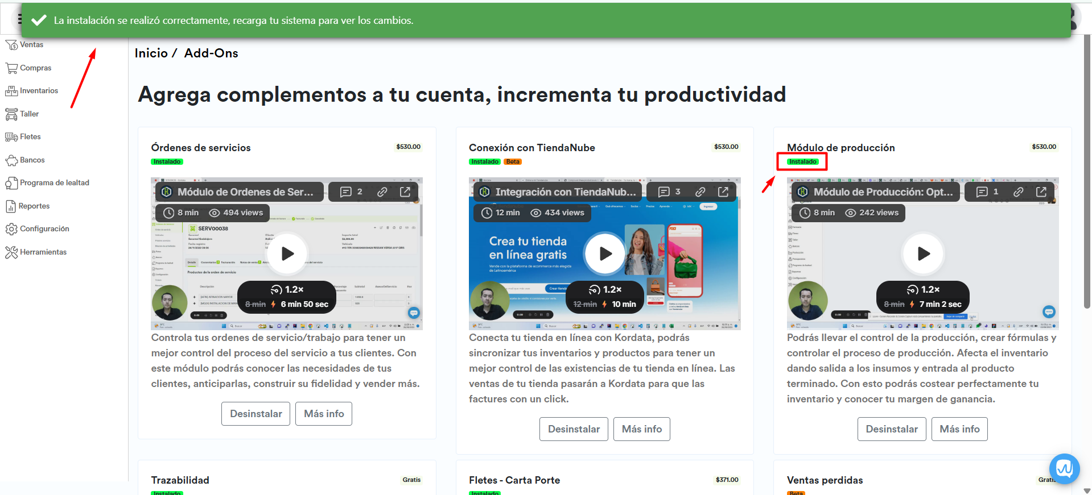
Task: Play the Módulo de Producción video
Action: click(923, 253)
